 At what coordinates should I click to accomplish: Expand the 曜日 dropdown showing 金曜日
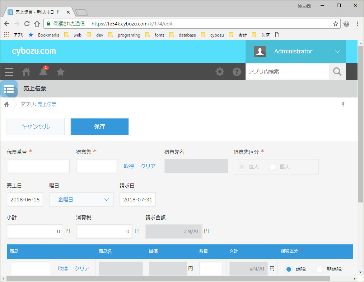81,200
